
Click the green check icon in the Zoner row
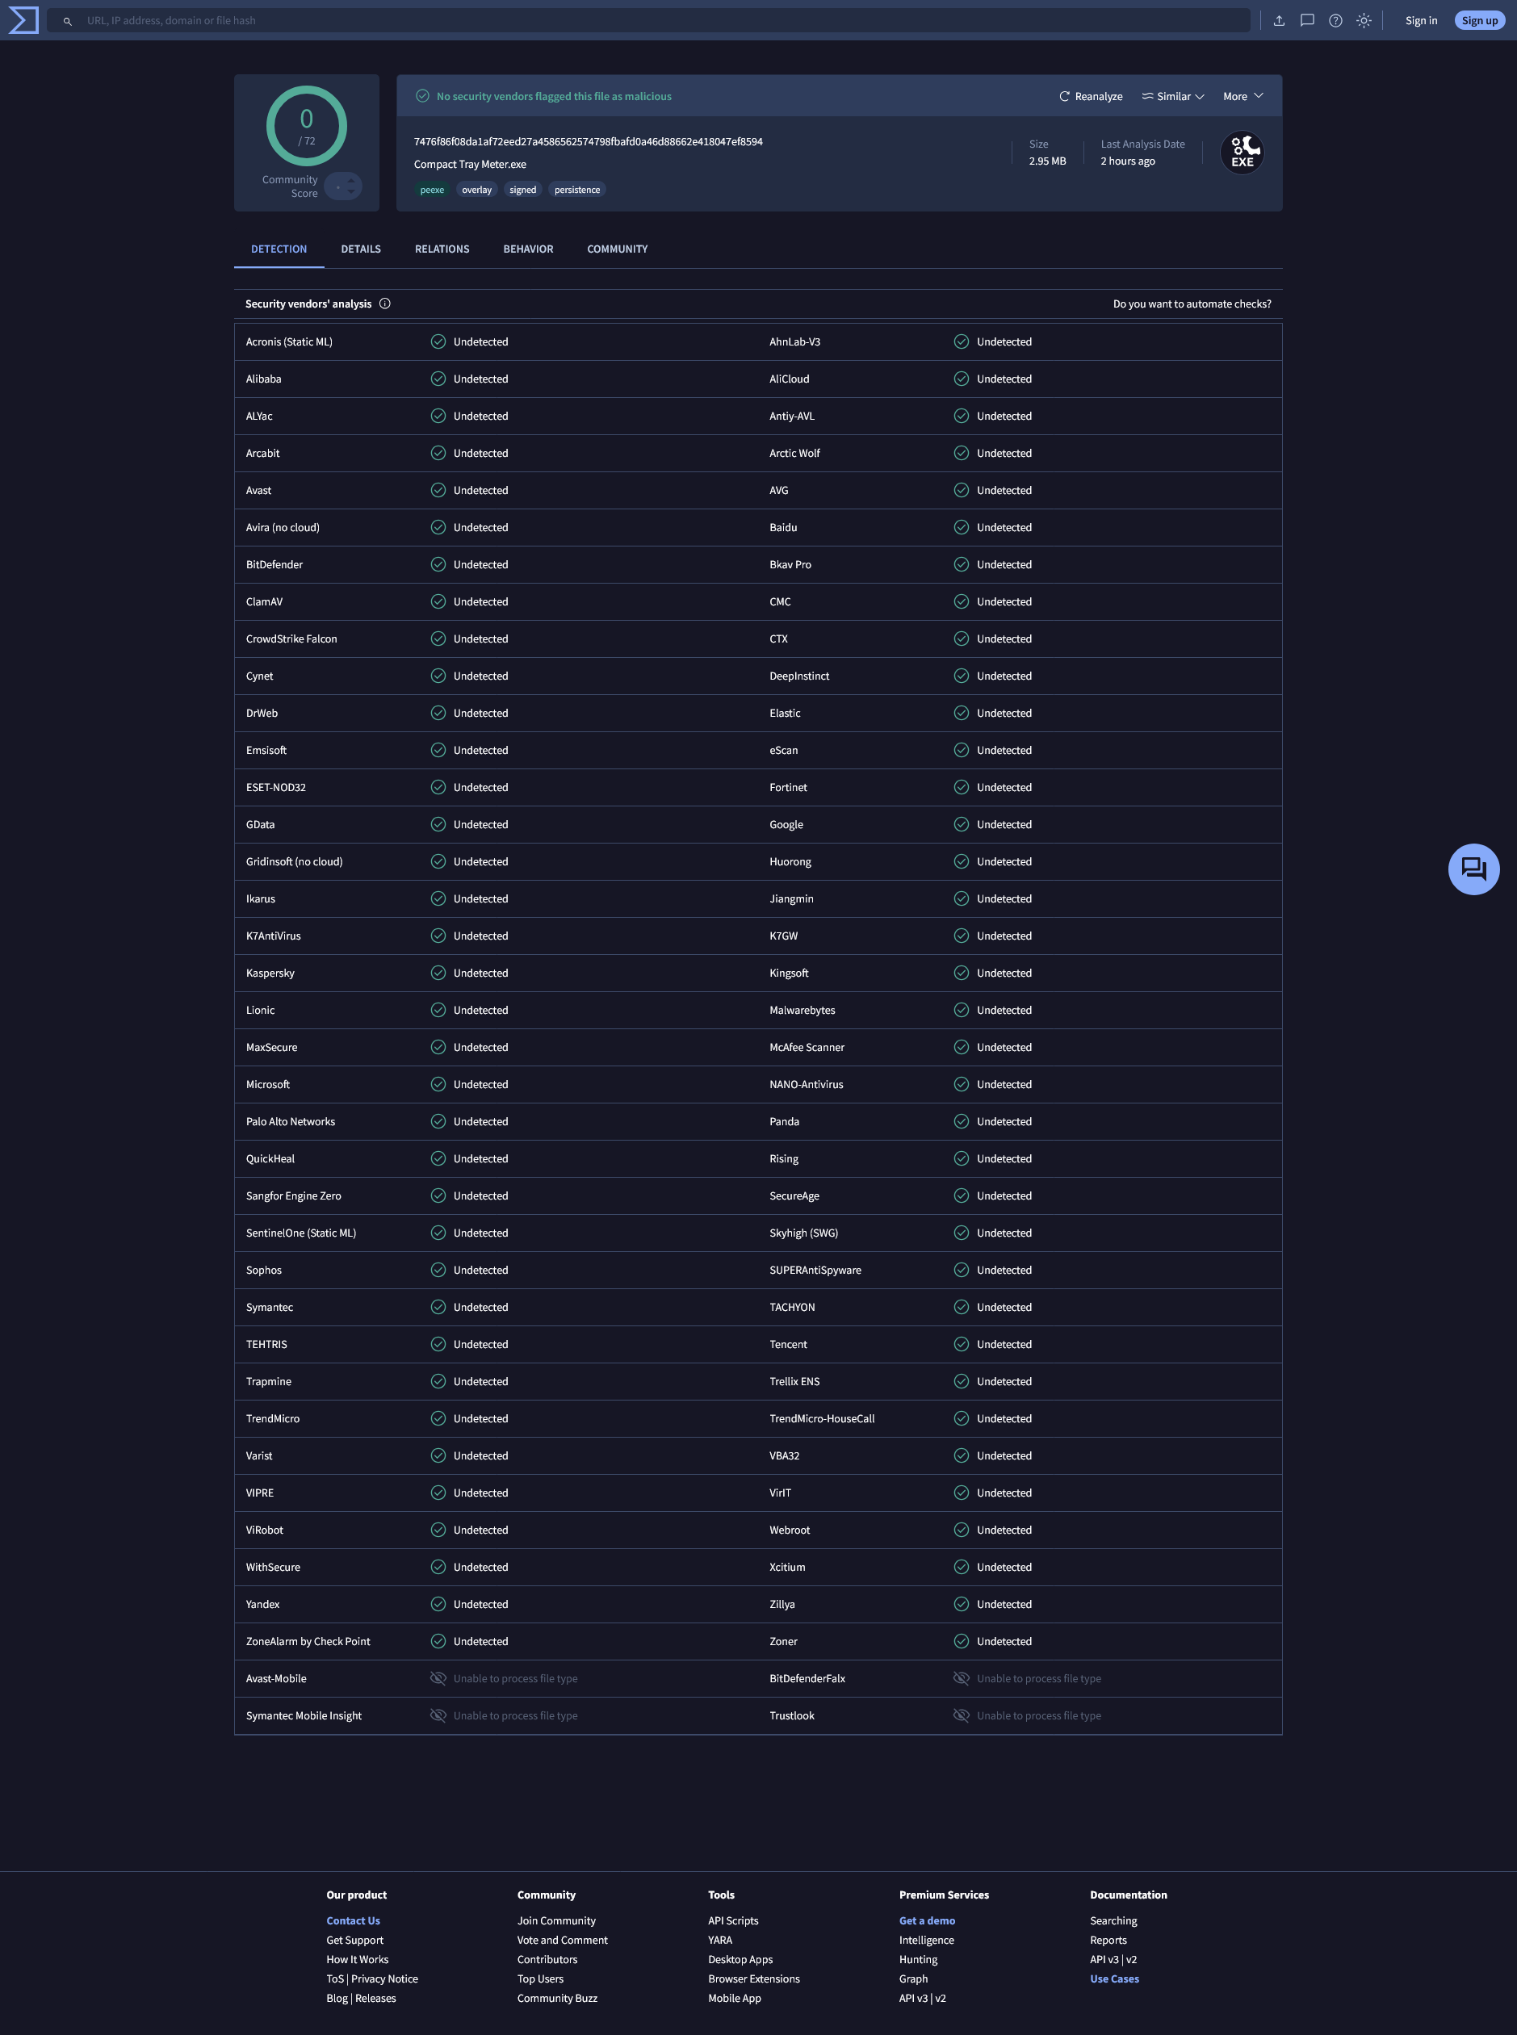pos(962,1641)
